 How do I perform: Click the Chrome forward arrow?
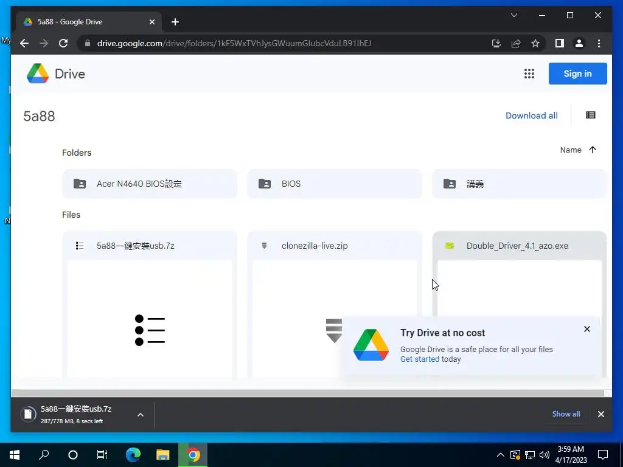click(44, 43)
